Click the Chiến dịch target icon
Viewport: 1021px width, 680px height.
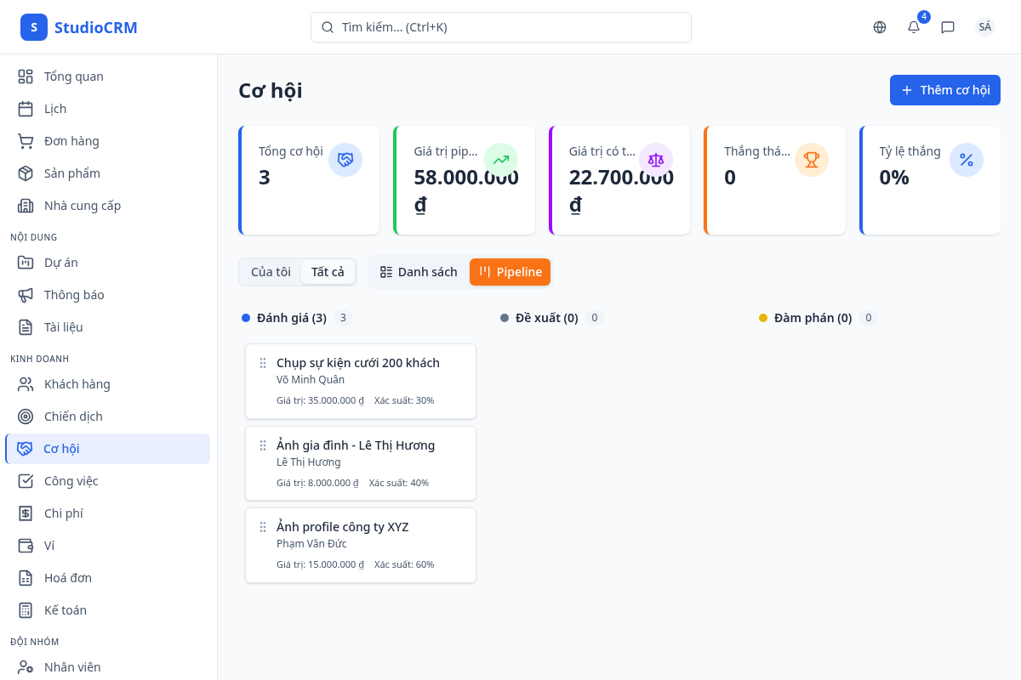tap(26, 416)
